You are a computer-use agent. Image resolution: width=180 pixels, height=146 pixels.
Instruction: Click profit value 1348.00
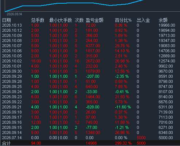click(x=93, y=132)
